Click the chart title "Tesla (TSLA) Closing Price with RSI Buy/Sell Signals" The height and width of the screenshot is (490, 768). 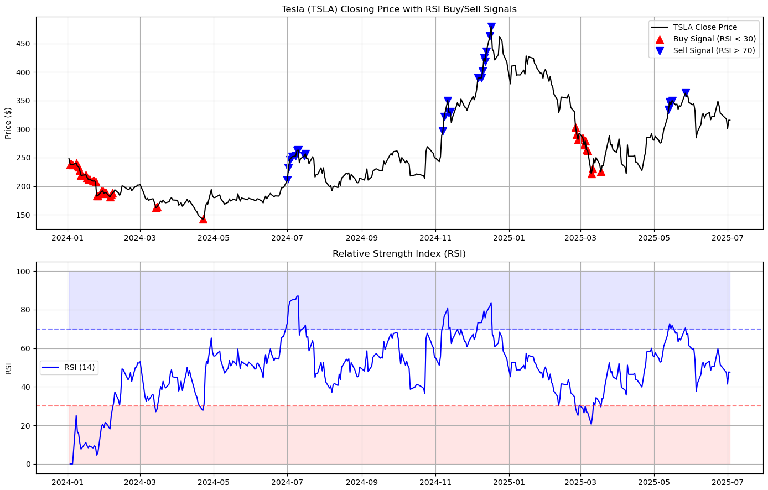[x=399, y=9]
